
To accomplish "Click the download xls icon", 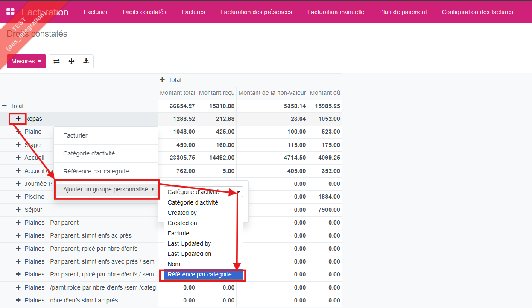I will (x=86, y=61).
